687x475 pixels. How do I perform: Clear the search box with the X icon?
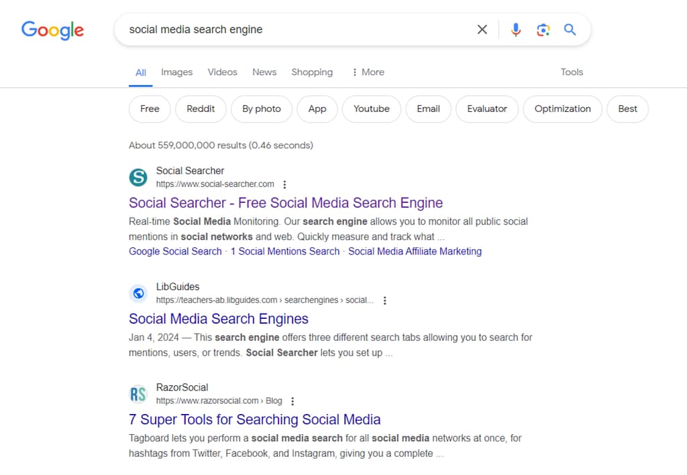[x=482, y=29]
